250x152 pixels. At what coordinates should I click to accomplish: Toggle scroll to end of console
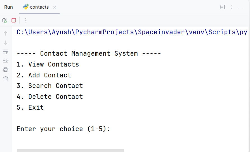[x=6, y=61]
